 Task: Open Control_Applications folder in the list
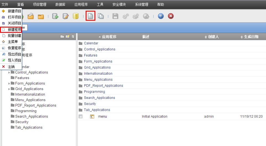pyautogui.click(x=100, y=49)
